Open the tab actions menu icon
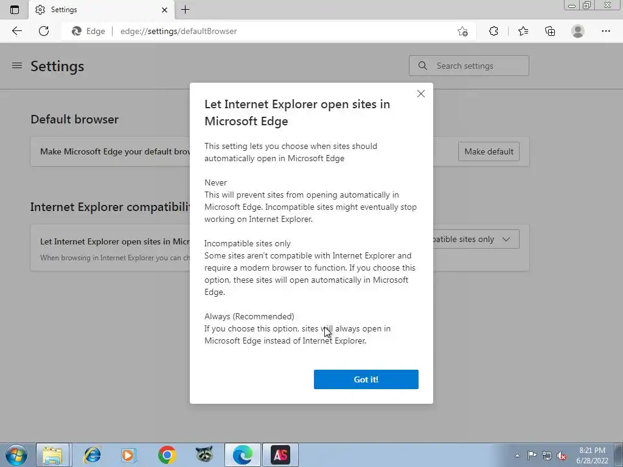623x467 pixels. pos(15,10)
